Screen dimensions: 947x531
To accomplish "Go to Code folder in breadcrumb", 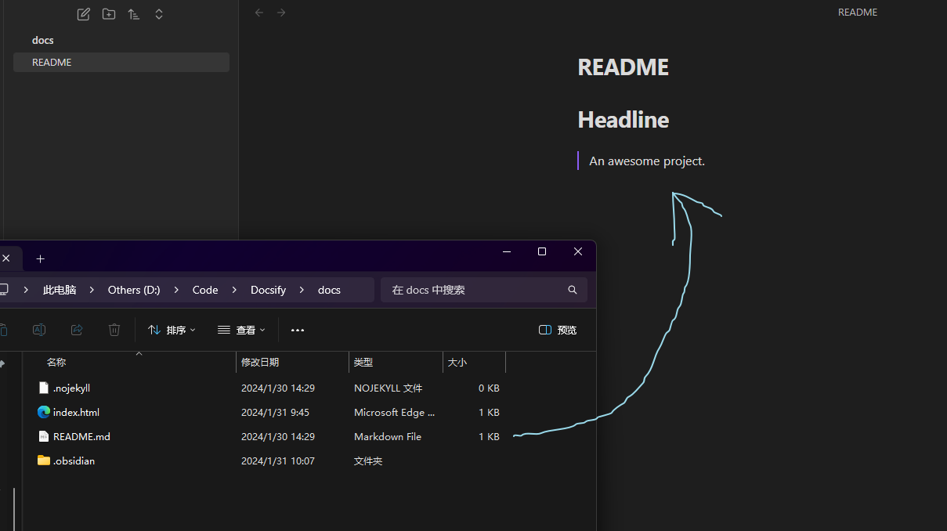I will pyautogui.click(x=205, y=290).
